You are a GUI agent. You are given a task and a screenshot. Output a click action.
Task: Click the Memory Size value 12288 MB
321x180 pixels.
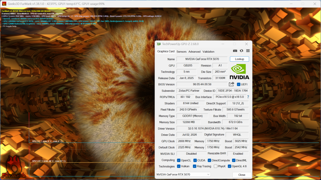[x=188, y=122]
